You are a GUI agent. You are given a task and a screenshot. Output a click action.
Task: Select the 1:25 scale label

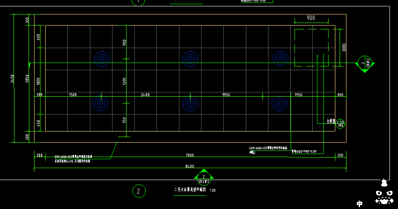coord(213,190)
